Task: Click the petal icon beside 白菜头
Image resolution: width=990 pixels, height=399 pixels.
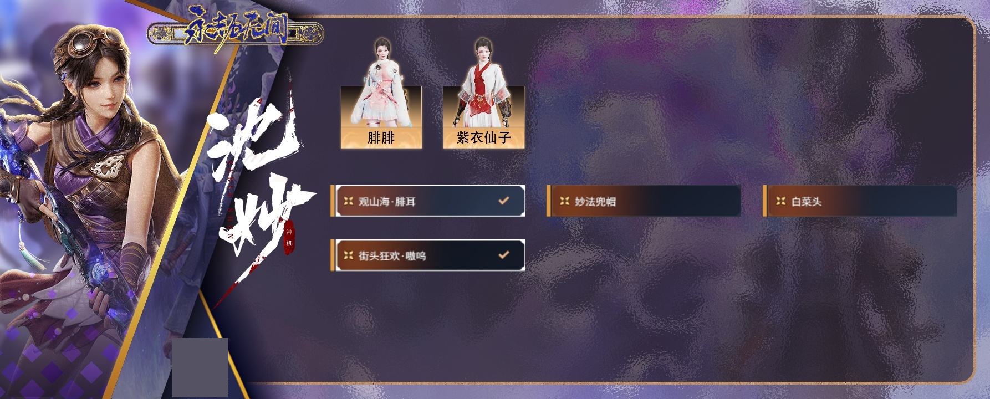Action: (781, 201)
